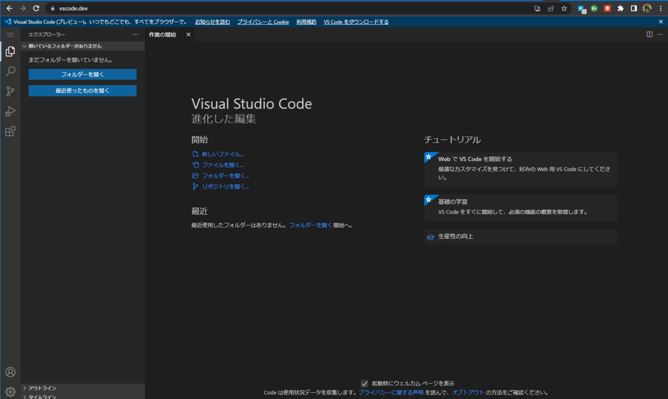668x399 pixels.
Task: Click the お知らせを読む banner link
Action: click(x=212, y=22)
